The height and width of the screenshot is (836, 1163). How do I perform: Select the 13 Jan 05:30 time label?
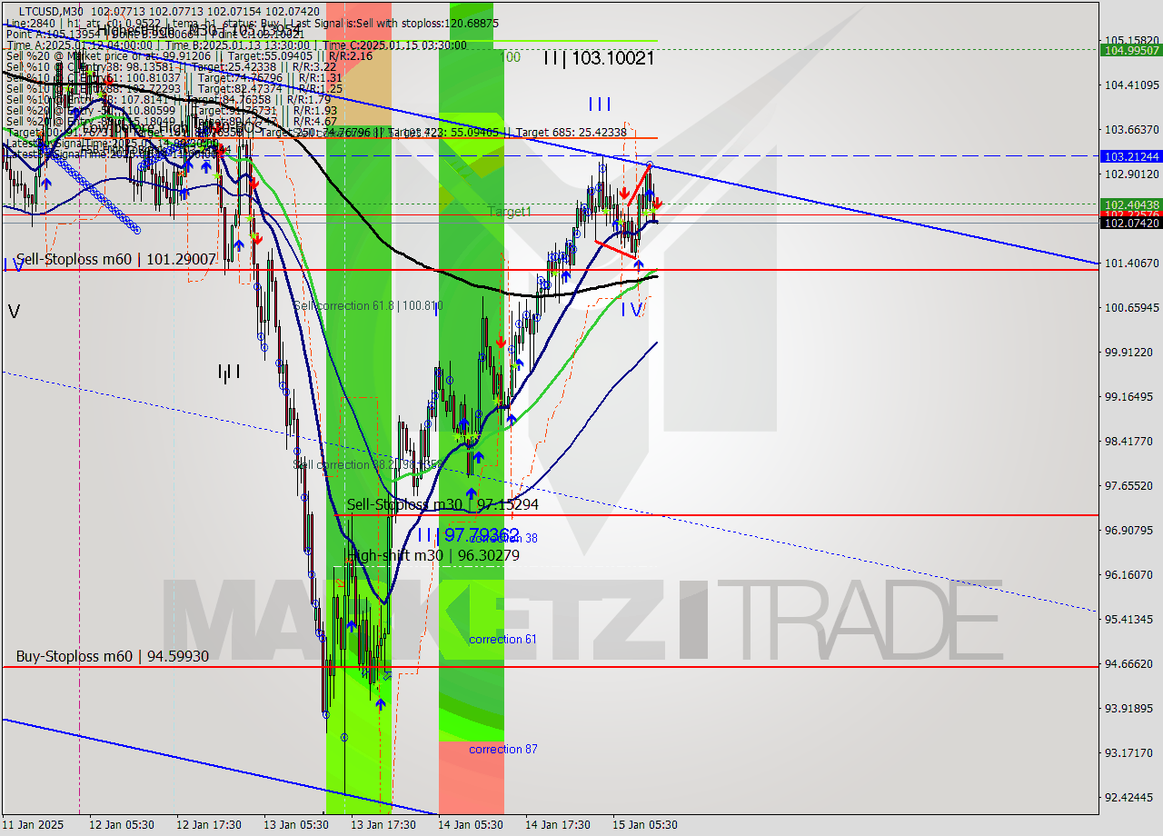[x=296, y=825]
